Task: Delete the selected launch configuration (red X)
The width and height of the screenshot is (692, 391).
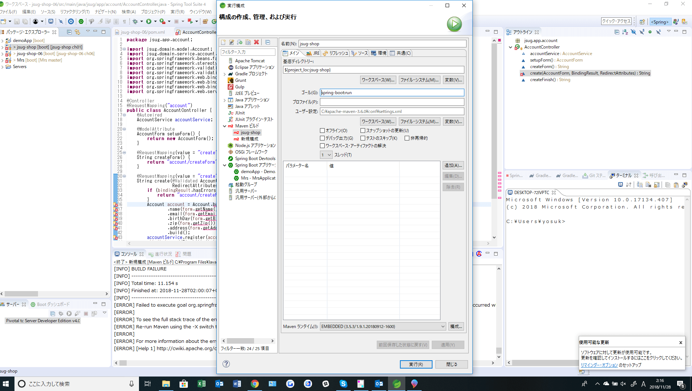Action: coord(256,42)
